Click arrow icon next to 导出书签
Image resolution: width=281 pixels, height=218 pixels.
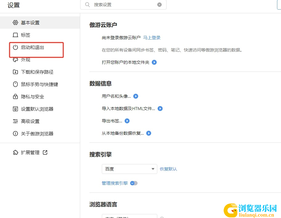coord(127,121)
